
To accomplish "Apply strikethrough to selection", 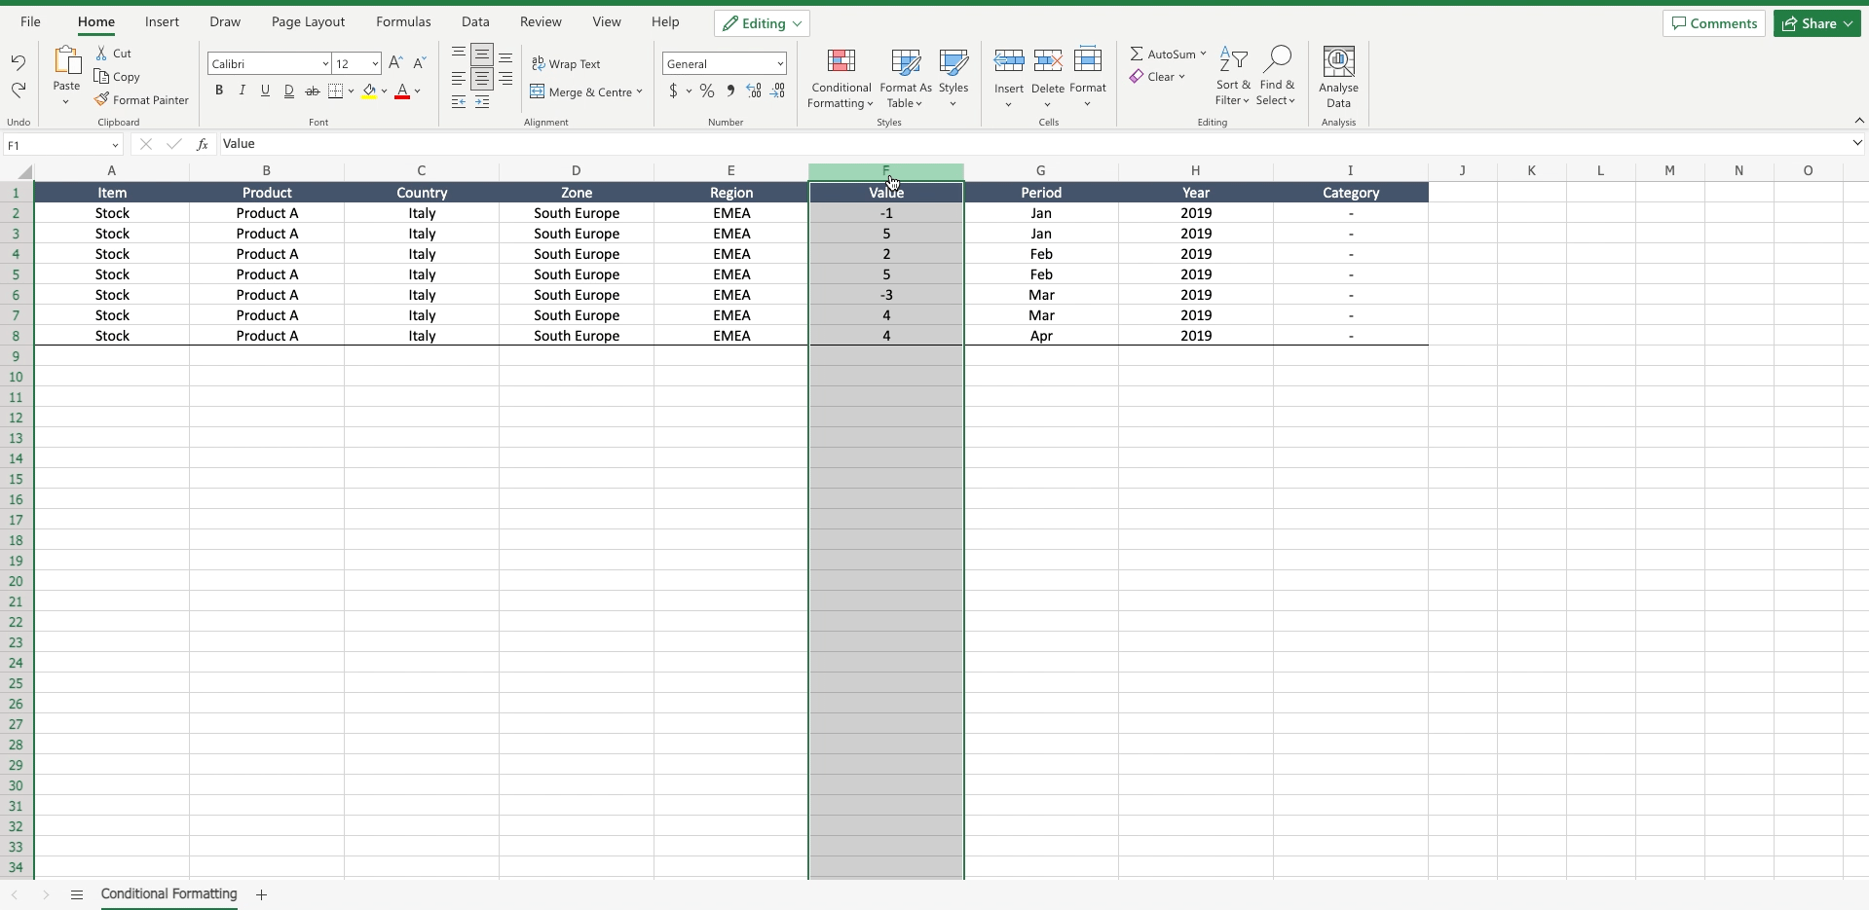I will pos(312,90).
